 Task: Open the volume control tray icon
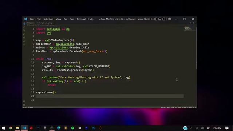pos(203,128)
